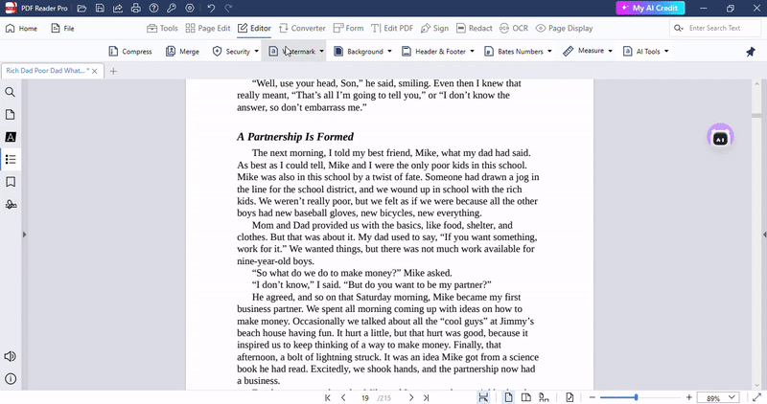Switch to the Page Edit tab
The width and height of the screenshot is (767, 404).
pyautogui.click(x=208, y=29)
